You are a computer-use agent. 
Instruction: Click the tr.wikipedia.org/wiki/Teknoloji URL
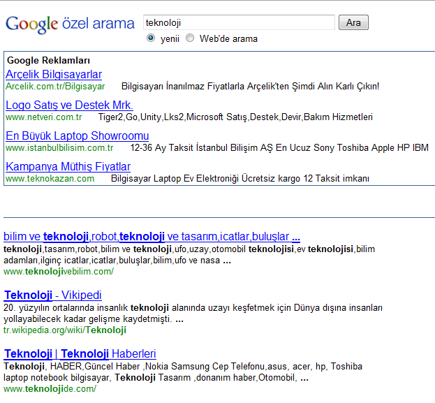pos(65,330)
